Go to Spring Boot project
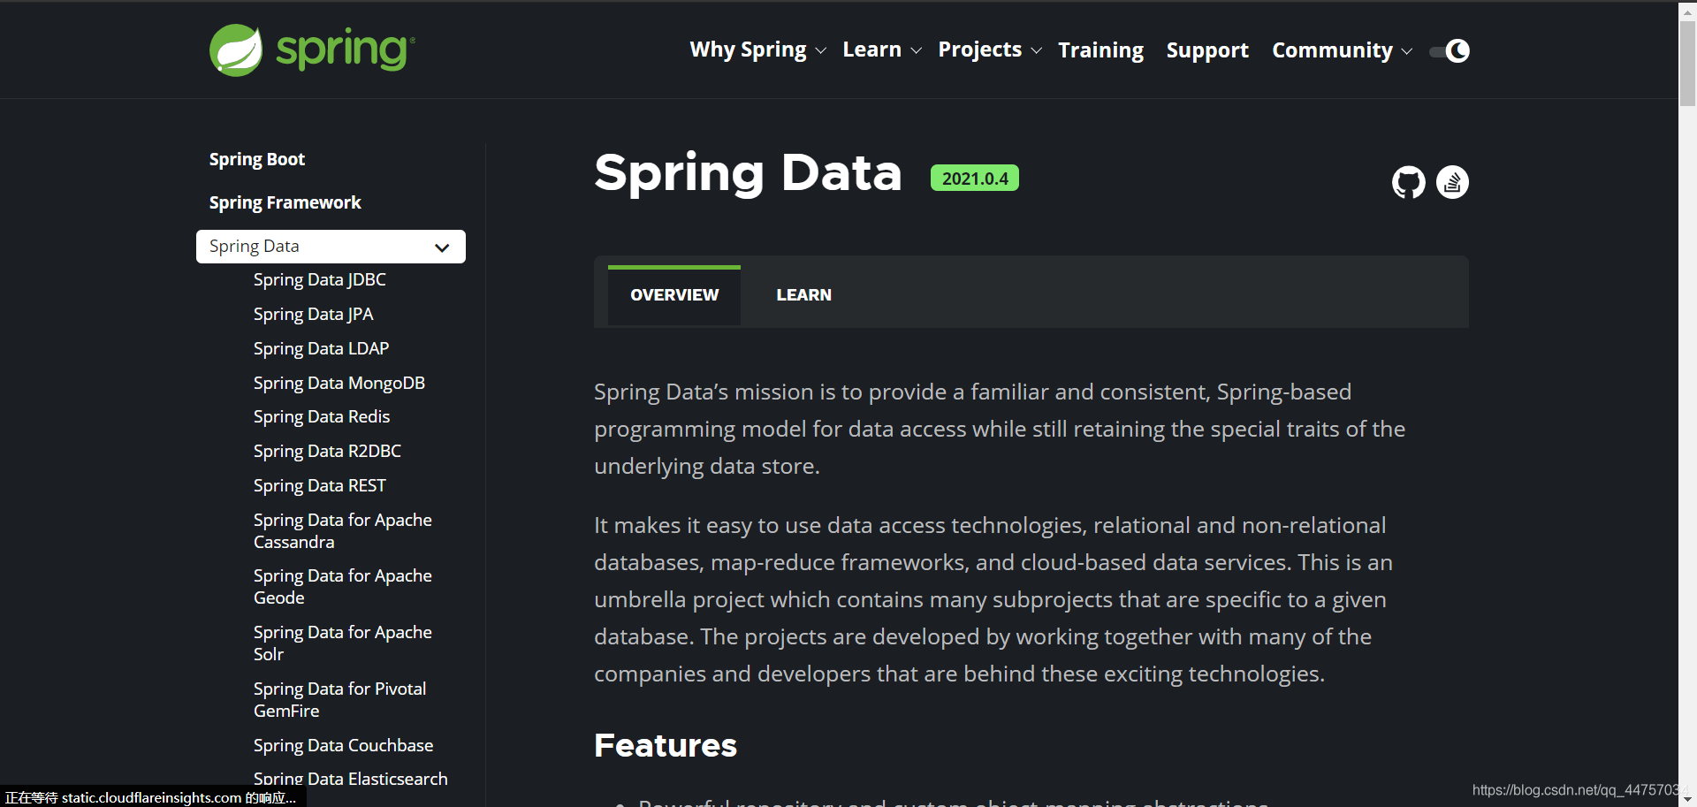The height and width of the screenshot is (807, 1697). [257, 160]
